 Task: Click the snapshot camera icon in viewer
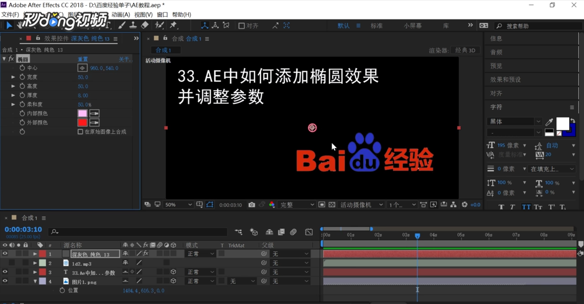coord(252,205)
